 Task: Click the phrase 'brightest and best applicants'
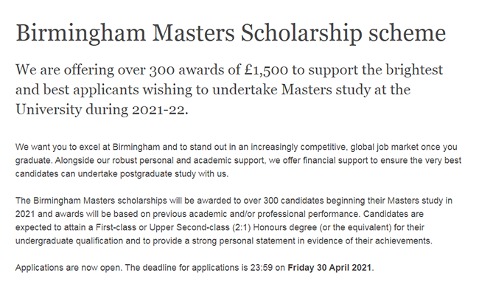tap(229, 80)
